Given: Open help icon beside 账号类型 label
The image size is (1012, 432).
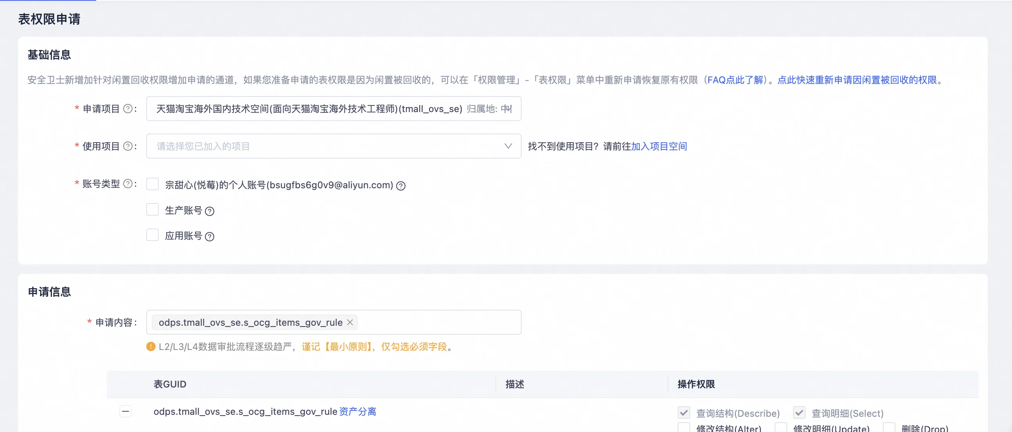Looking at the screenshot, I should pos(128,184).
